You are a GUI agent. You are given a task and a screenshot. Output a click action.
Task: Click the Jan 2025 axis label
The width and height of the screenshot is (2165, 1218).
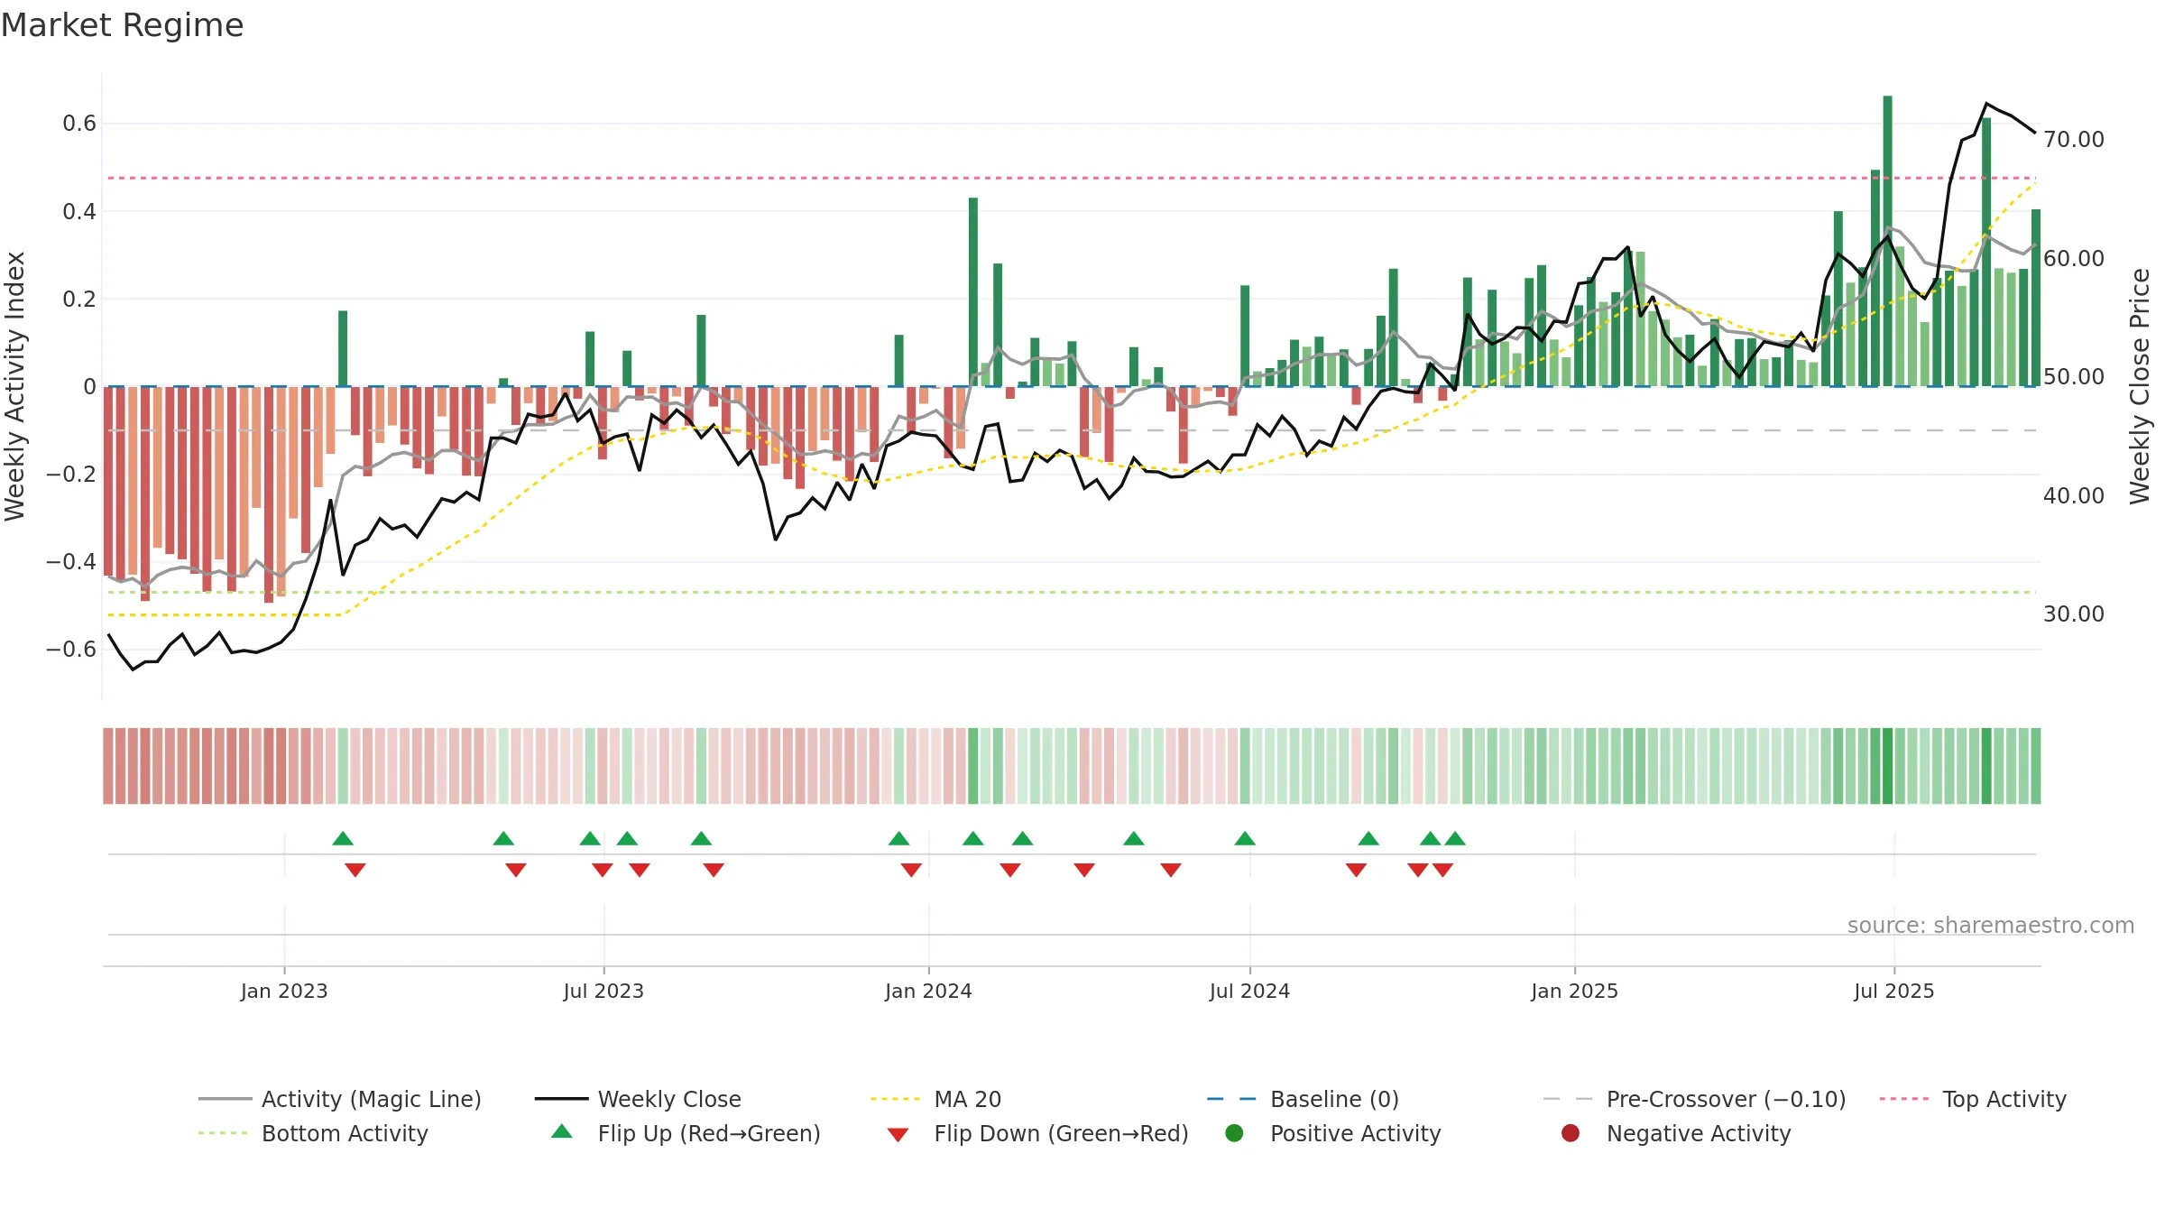coord(1574,991)
